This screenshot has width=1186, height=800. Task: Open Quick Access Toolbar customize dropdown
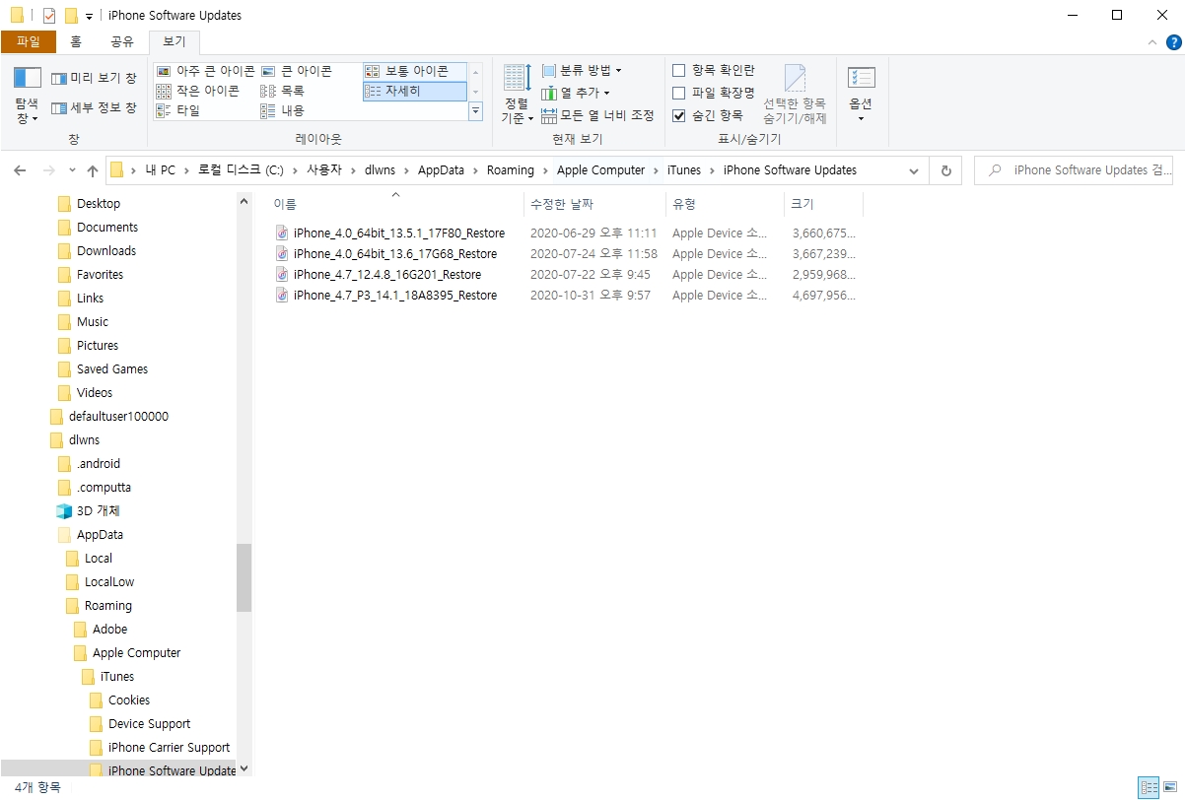(89, 16)
